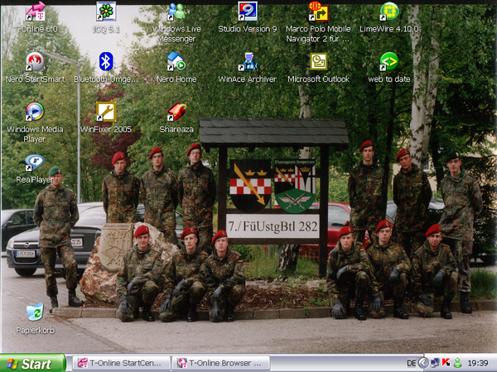
Task: Switch to T-Online Browser taskbar button
Action: point(221,363)
